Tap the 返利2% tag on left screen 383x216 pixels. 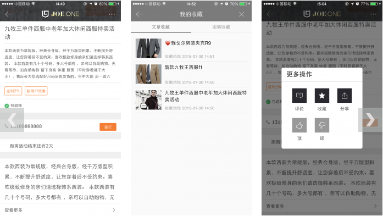[13, 91]
